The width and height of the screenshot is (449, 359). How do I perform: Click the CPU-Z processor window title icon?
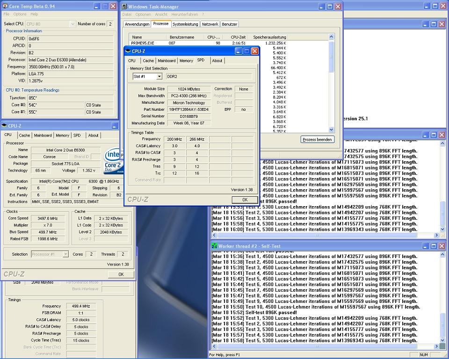click(4, 125)
